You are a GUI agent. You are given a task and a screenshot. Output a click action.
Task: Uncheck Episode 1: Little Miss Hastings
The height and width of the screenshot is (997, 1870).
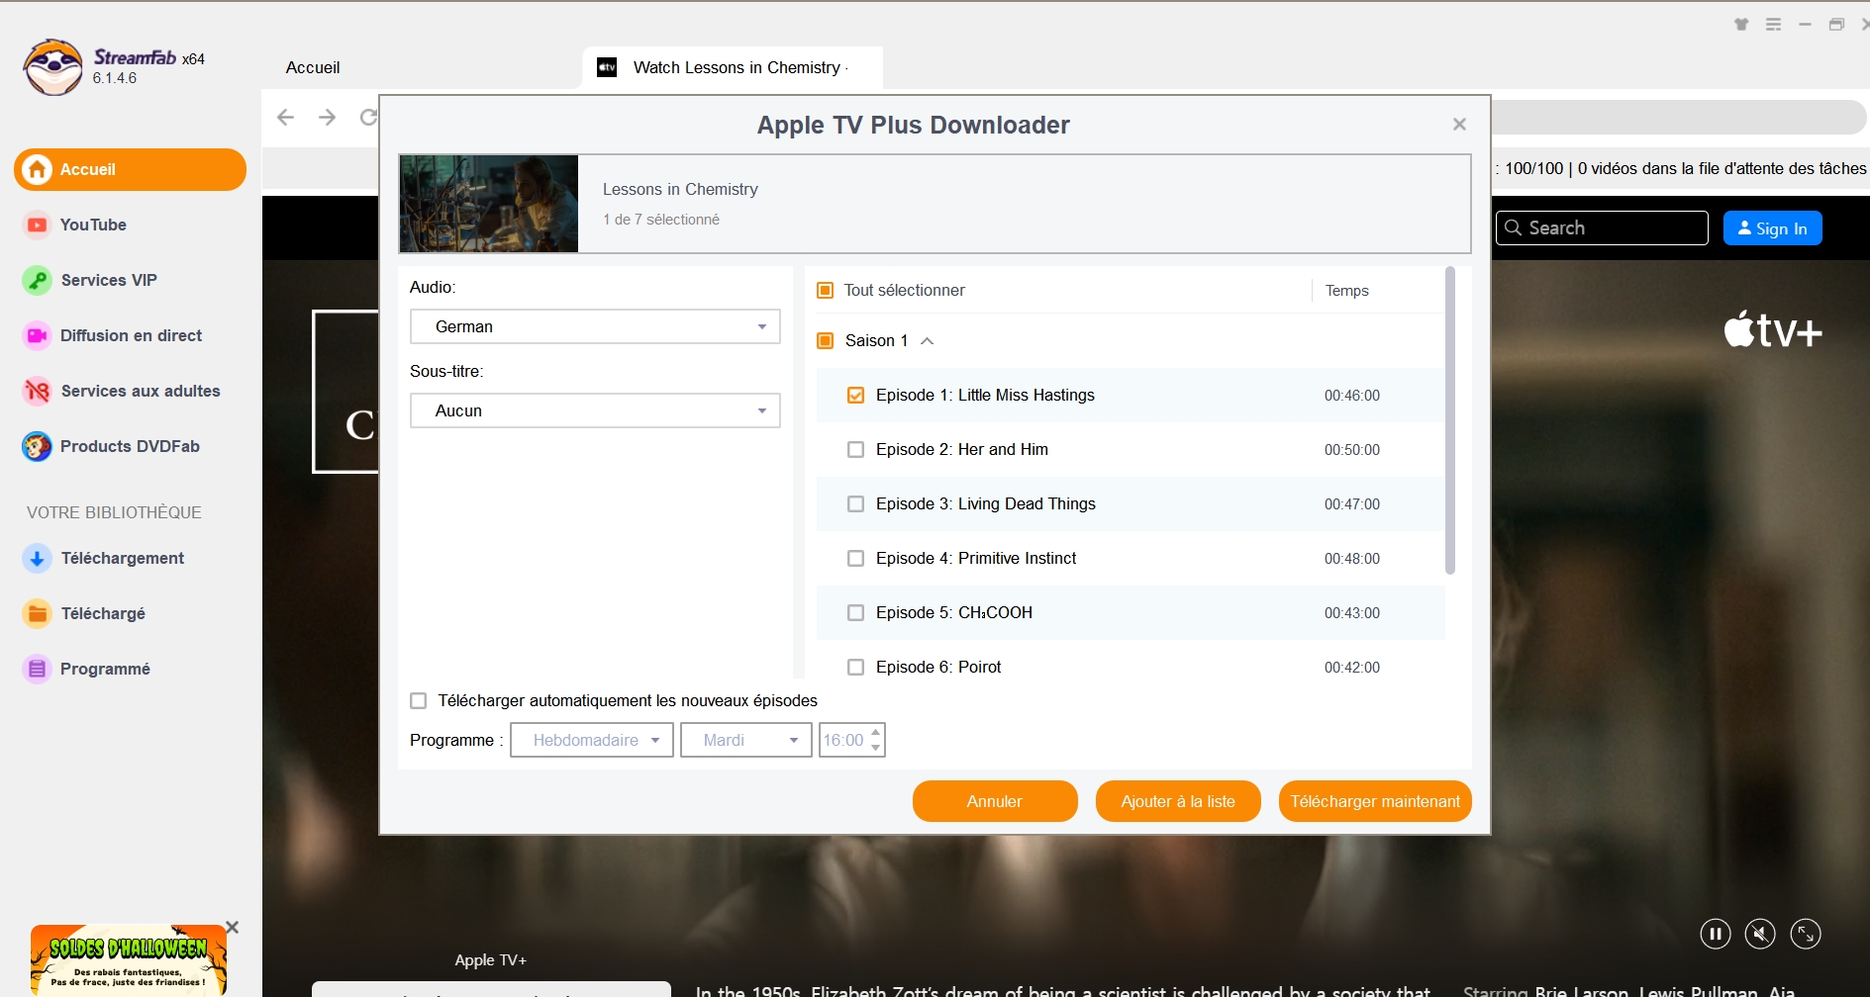point(856,396)
